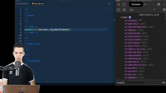Click the // <body /> comment line
This screenshot has width=166, height=93.
point(31,32)
